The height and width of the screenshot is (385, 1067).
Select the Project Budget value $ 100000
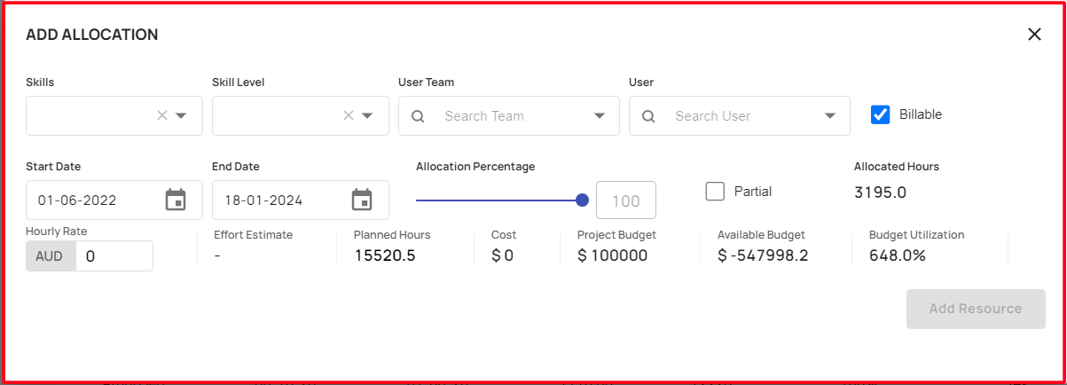point(612,255)
